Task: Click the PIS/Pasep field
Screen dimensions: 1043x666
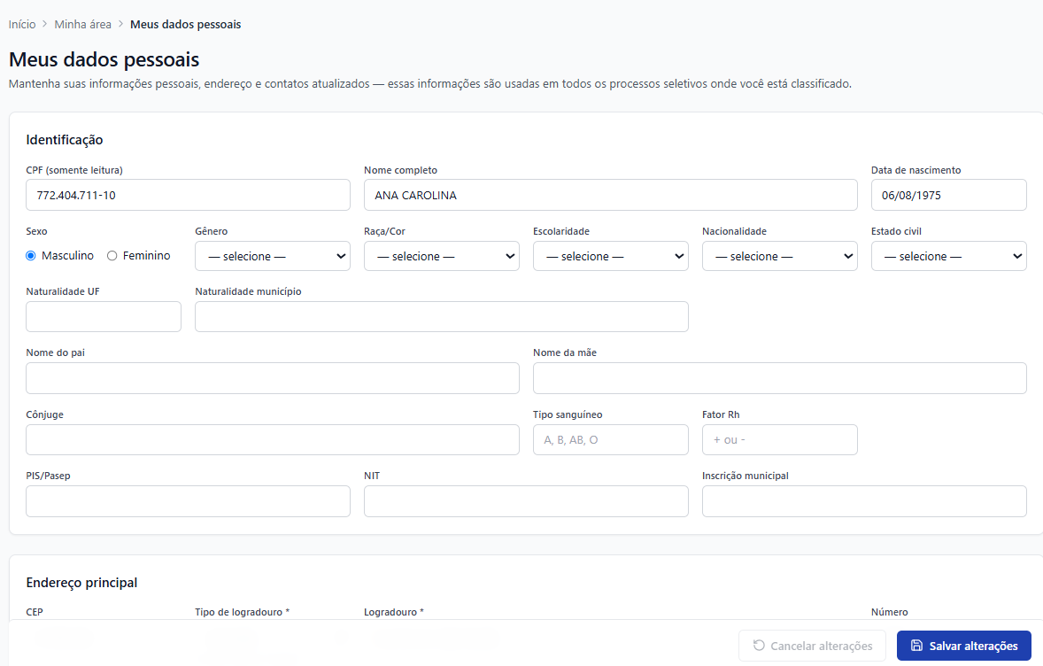Action: (189, 501)
